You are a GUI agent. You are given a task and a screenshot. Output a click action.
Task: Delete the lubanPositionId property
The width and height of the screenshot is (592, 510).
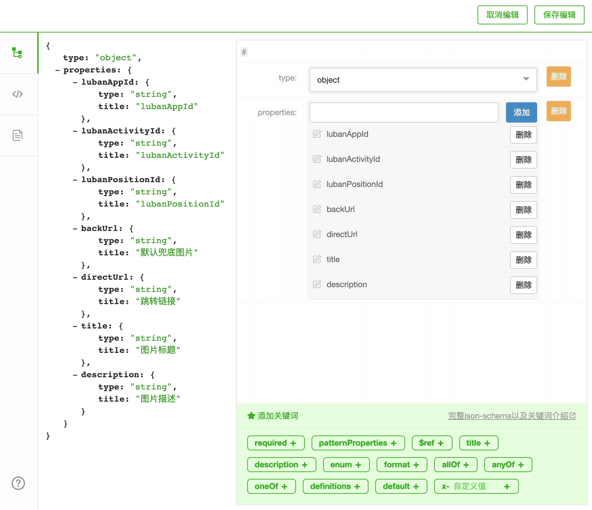coord(524,185)
